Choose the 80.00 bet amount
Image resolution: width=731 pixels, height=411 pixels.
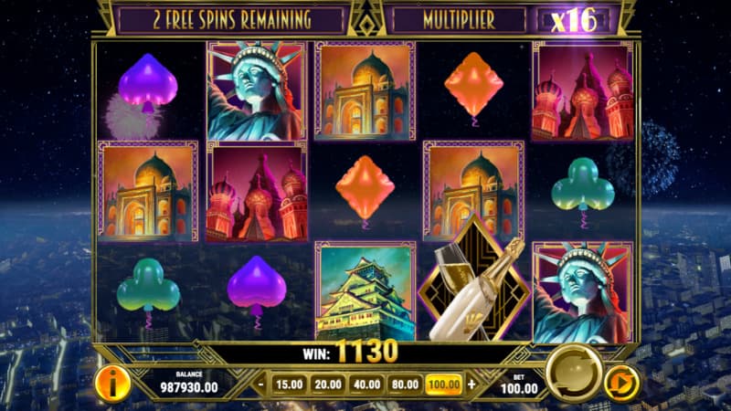405,385
